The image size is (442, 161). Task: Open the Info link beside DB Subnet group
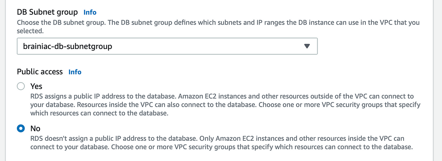(90, 12)
